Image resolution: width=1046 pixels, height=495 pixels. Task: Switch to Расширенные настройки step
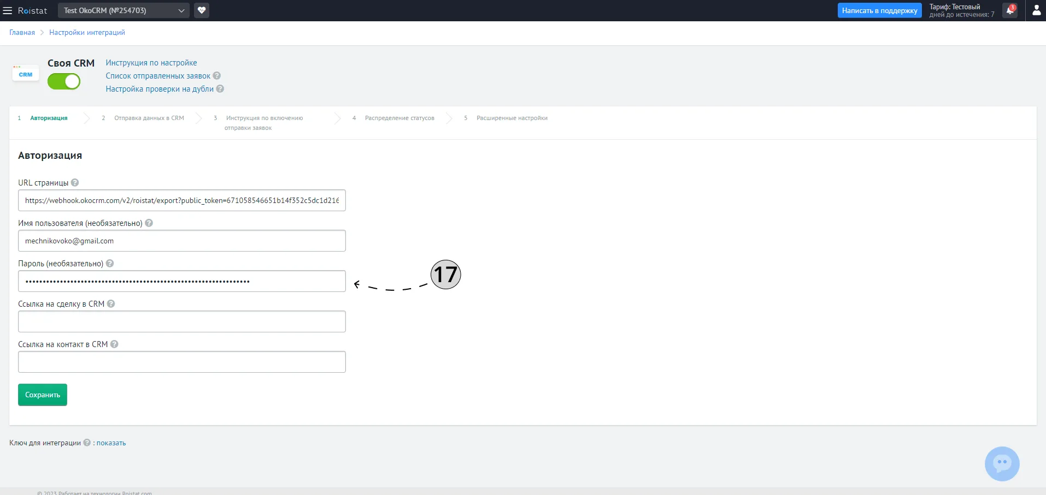(512, 118)
